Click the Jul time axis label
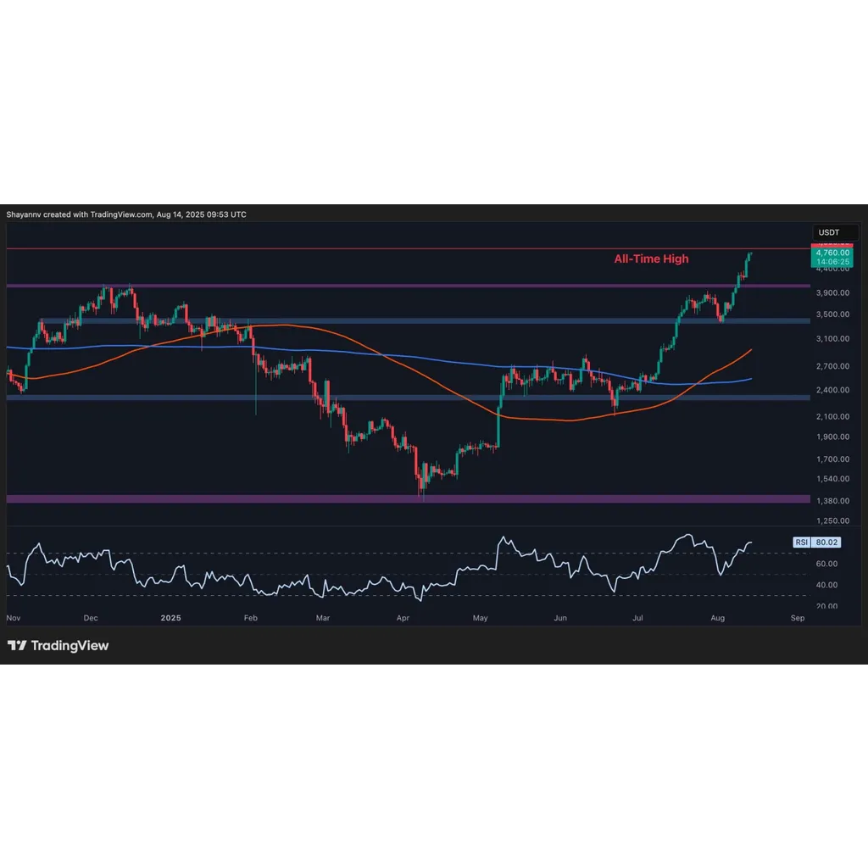Viewport: 868px width, 868px height. click(x=637, y=618)
